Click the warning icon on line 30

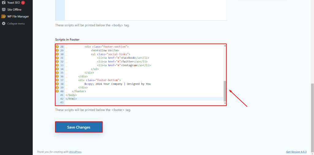[57, 54]
